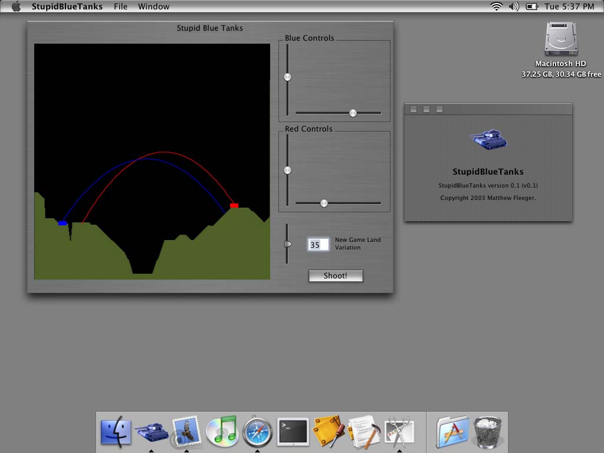Open the Window menu
Screen dimensions: 604x453
[x=154, y=6]
